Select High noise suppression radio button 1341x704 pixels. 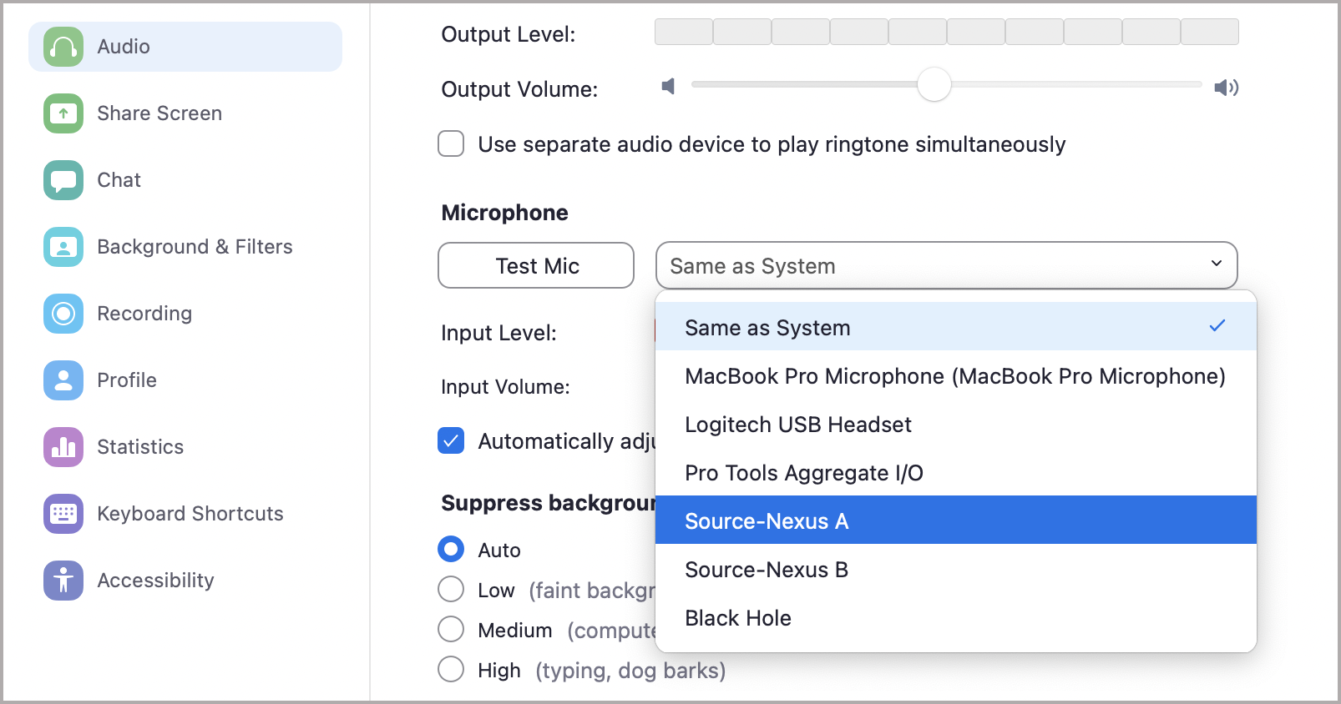pyautogui.click(x=452, y=669)
